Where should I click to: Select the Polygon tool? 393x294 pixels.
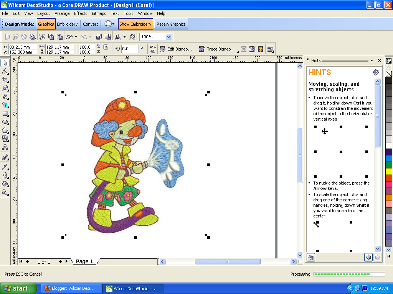(x=5, y=131)
